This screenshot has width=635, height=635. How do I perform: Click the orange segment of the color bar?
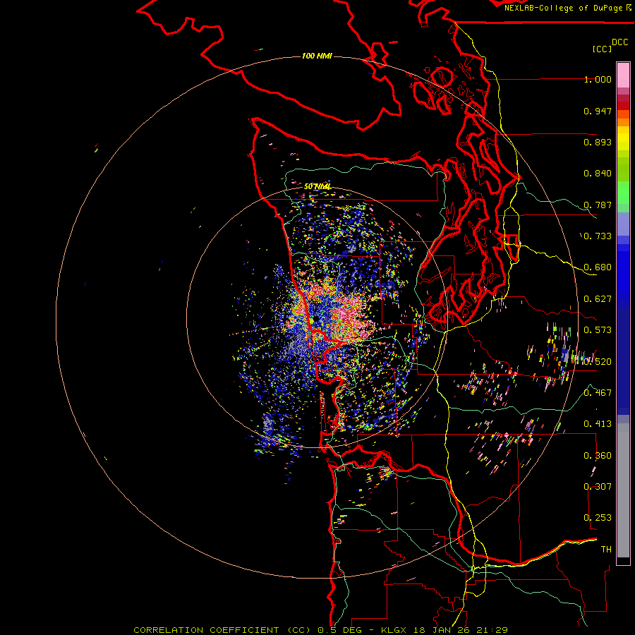coord(623,119)
